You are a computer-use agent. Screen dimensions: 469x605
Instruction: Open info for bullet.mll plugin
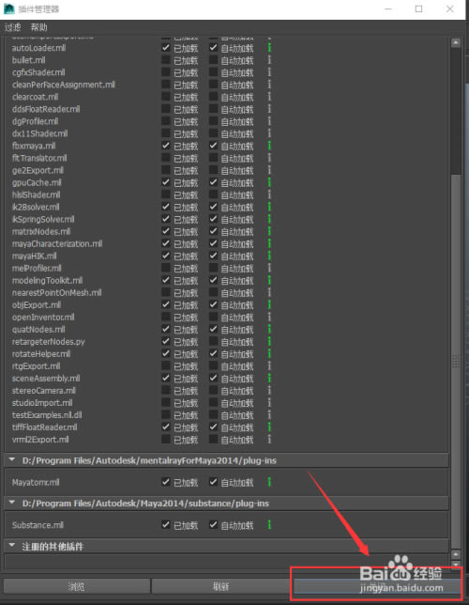[x=269, y=60]
